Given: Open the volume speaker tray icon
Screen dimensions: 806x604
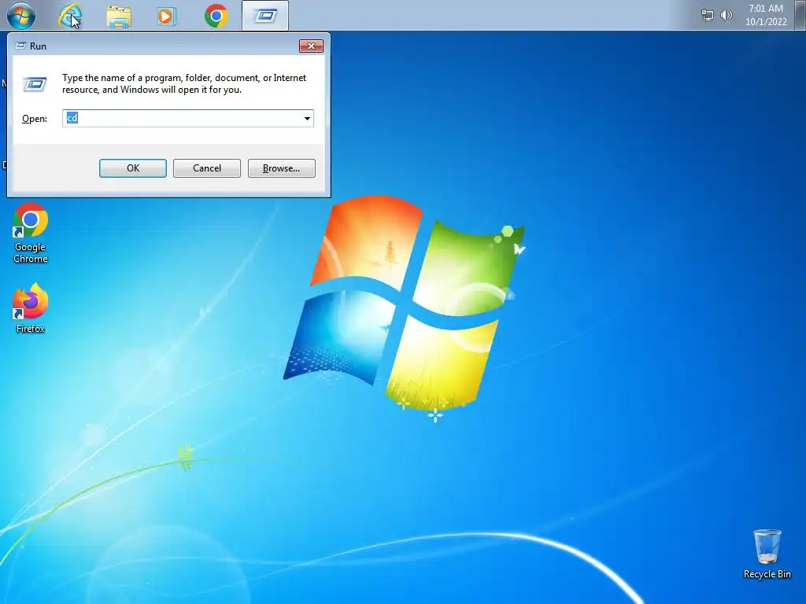Looking at the screenshot, I should coord(727,16).
